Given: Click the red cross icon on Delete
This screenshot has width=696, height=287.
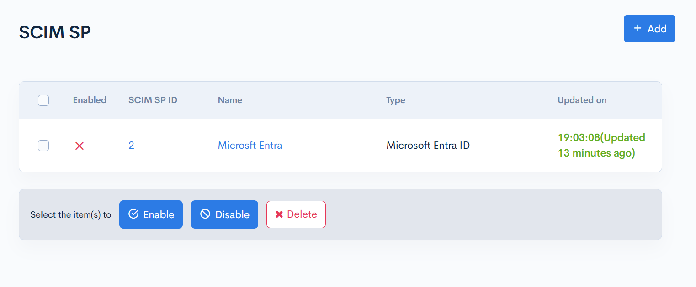Looking at the screenshot, I should coord(279,214).
